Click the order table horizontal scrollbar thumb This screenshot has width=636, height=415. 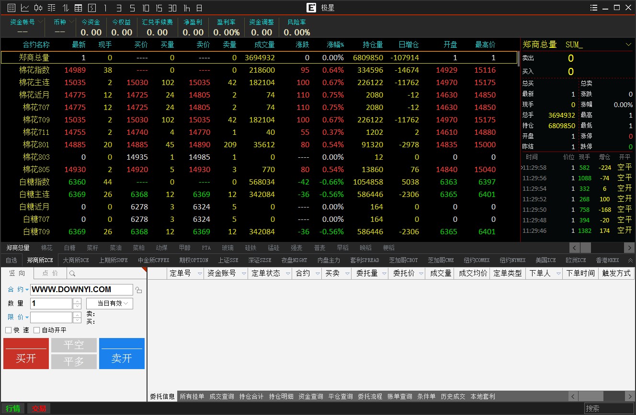coord(591,396)
